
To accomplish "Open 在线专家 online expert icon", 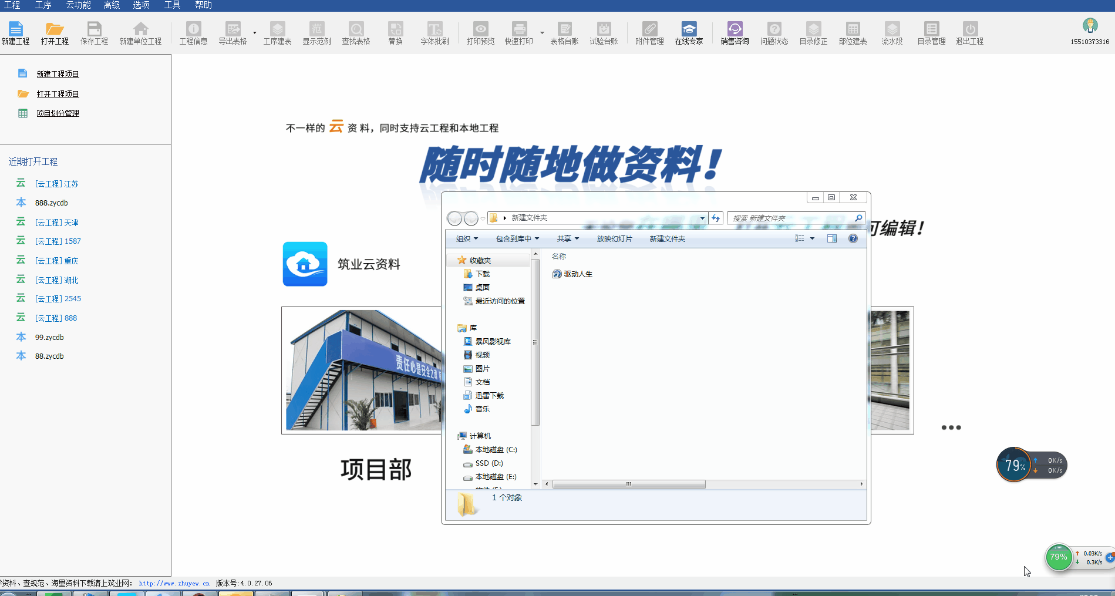I will 689,33.
